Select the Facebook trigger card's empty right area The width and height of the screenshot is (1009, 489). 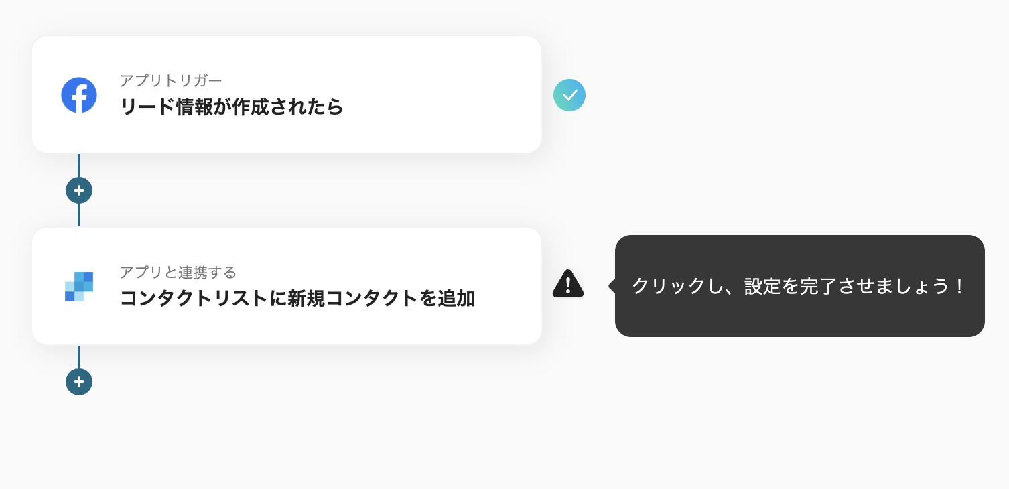click(456, 95)
